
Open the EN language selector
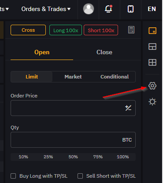click(152, 9)
